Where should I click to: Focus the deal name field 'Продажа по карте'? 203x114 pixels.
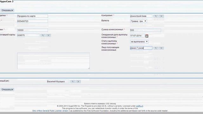click(32, 16)
